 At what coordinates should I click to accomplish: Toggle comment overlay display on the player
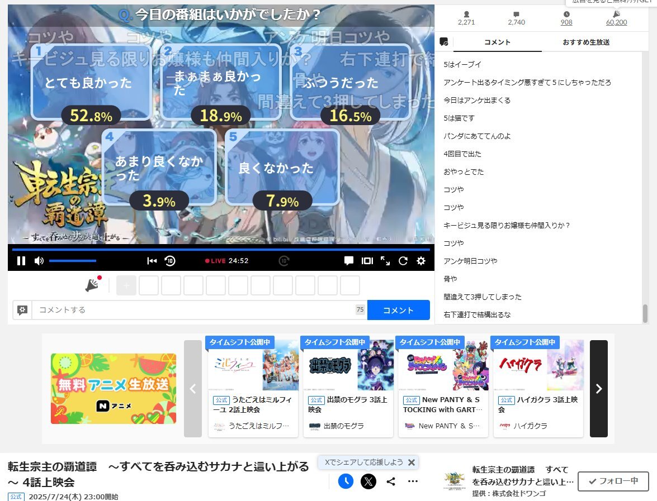(348, 261)
